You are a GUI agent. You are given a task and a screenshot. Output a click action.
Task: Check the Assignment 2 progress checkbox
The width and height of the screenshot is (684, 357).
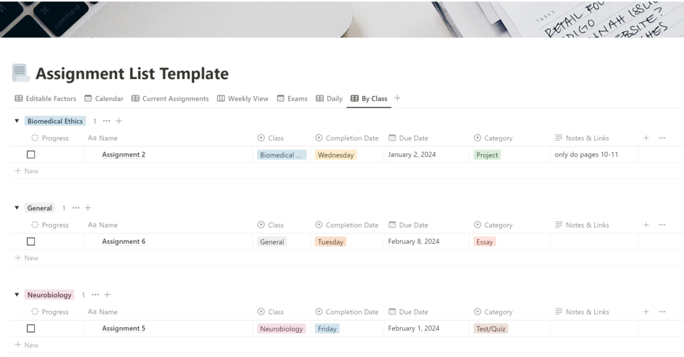[31, 155]
